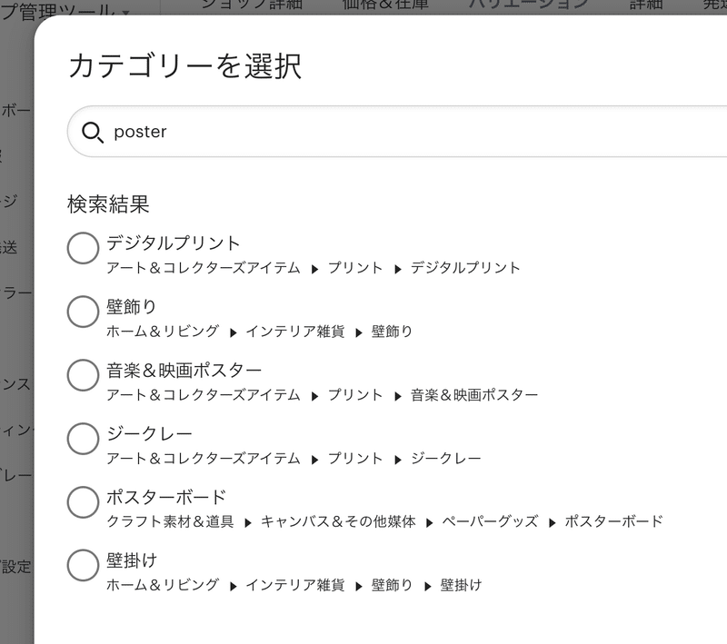Click the arrow after アート&コレクターズアイテム in デジタルプリント path

[x=314, y=269]
